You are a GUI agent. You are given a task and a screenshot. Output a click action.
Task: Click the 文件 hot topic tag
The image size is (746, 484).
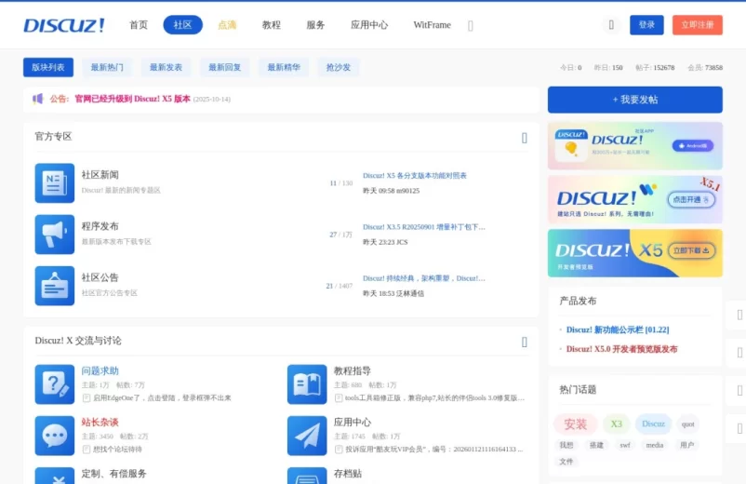click(x=566, y=462)
